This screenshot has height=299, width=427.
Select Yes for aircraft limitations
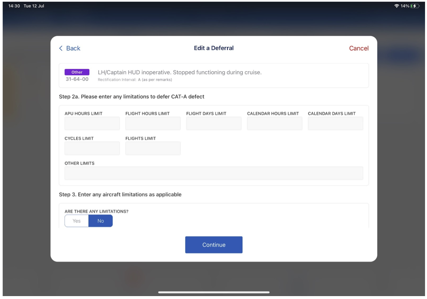77,221
